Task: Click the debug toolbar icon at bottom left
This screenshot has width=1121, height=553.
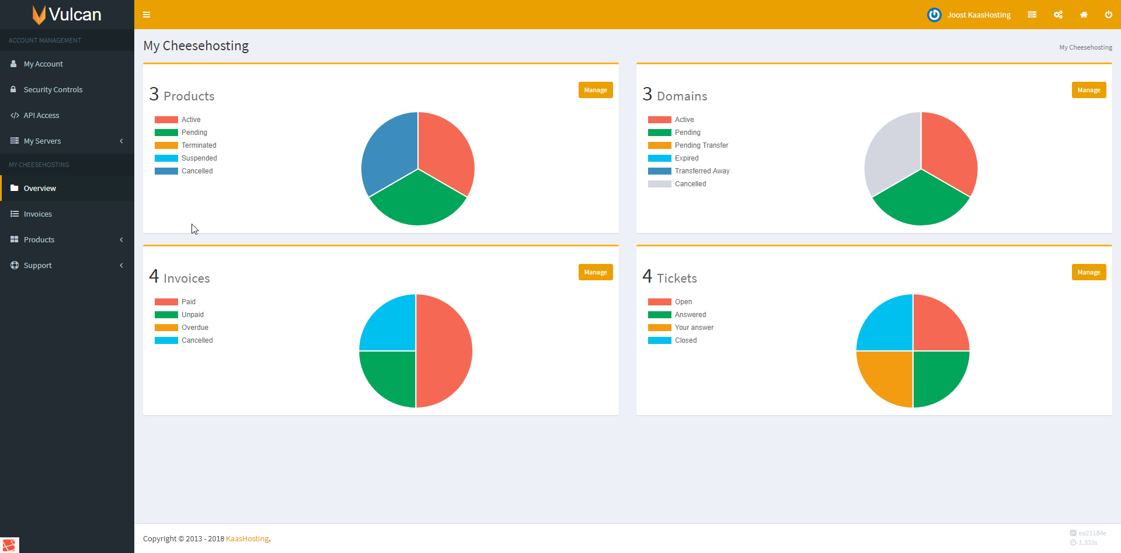Action: click(9, 545)
